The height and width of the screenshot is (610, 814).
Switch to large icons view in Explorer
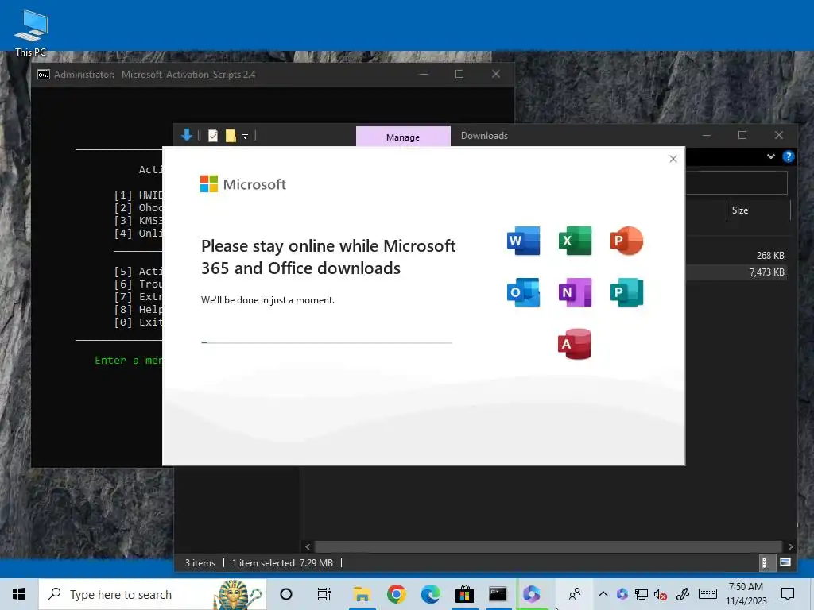tap(785, 562)
